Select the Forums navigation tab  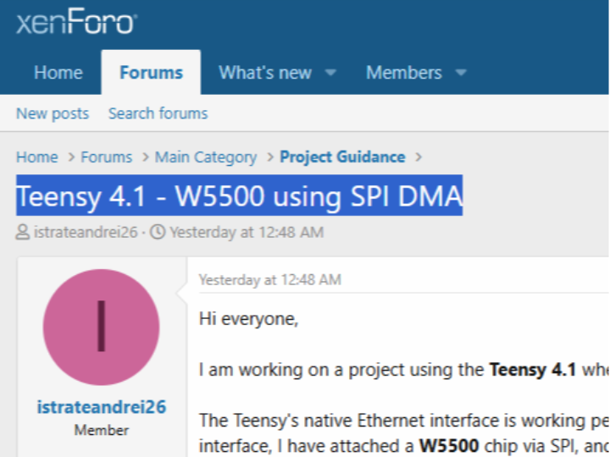coord(151,73)
